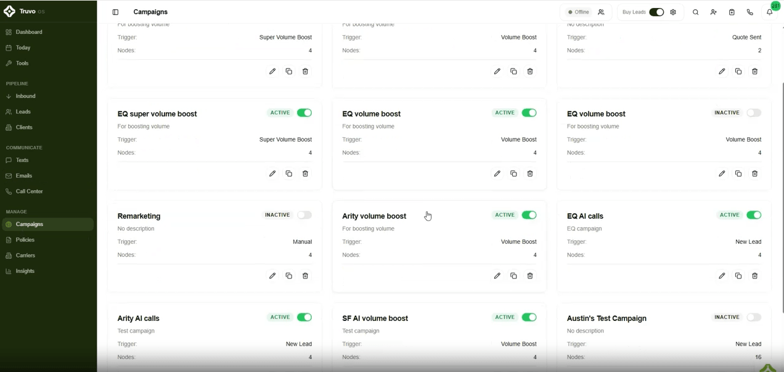Open search from the top bar
This screenshot has width=784, height=372.
[696, 12]
